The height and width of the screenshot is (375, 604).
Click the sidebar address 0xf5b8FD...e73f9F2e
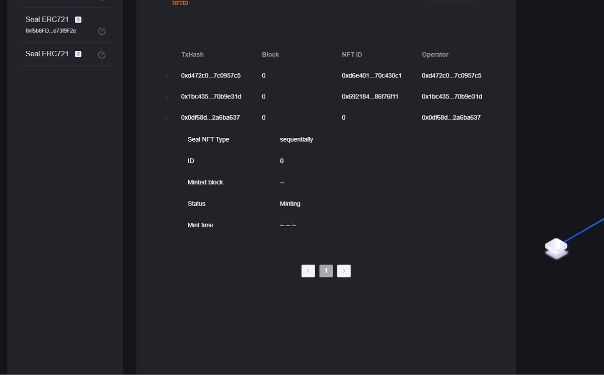tap(51, 31)
